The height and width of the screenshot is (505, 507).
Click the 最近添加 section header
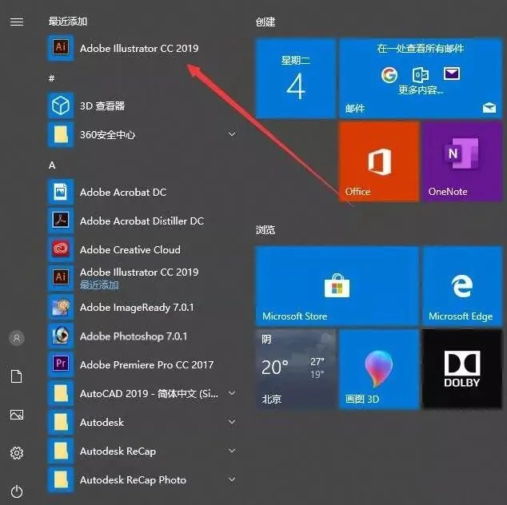coord(68,22)
